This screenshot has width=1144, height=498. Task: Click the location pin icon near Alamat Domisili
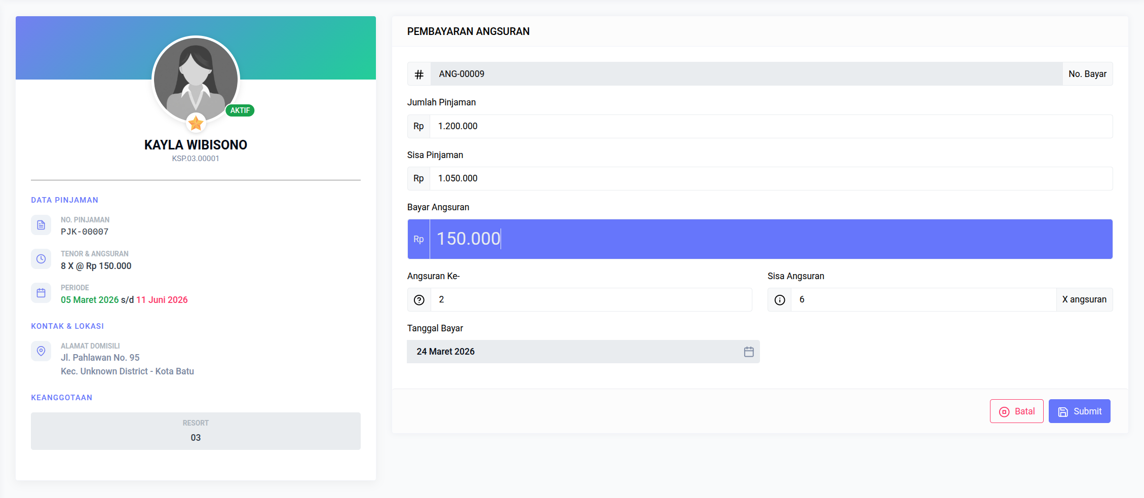41,351
